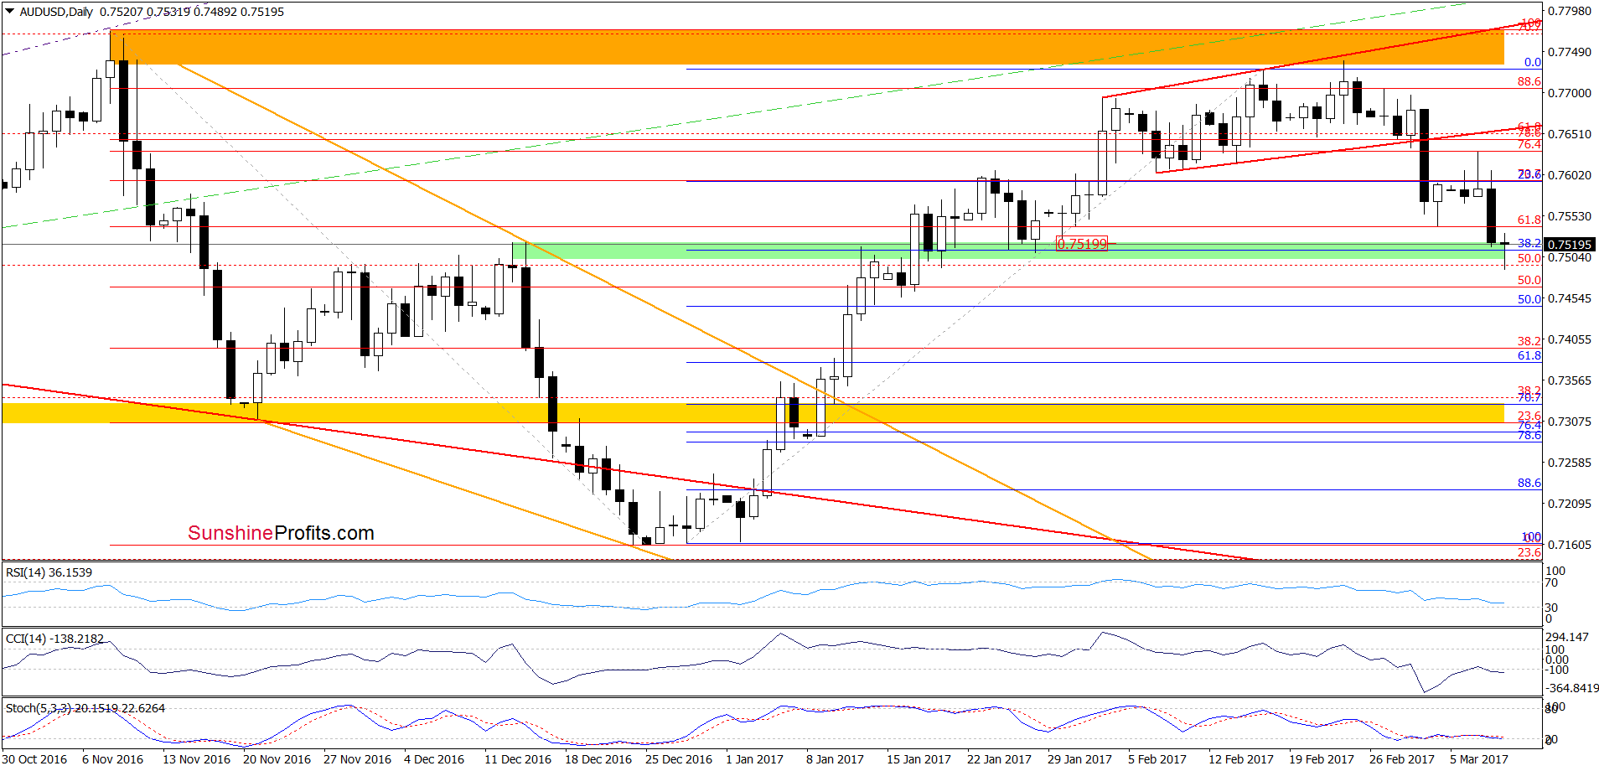Click the 29 Jan 2017 date label
Viewport: 1599px width, 771px height.
1079,759
